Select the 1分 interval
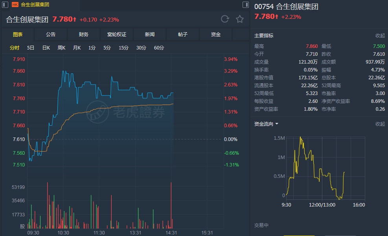This screenshot has height=236, width=388. pyautogui.click(x=92, y=48)
